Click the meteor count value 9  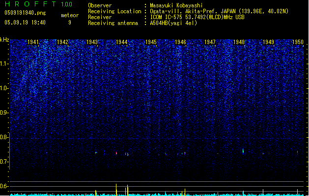[x=70, y=23]
